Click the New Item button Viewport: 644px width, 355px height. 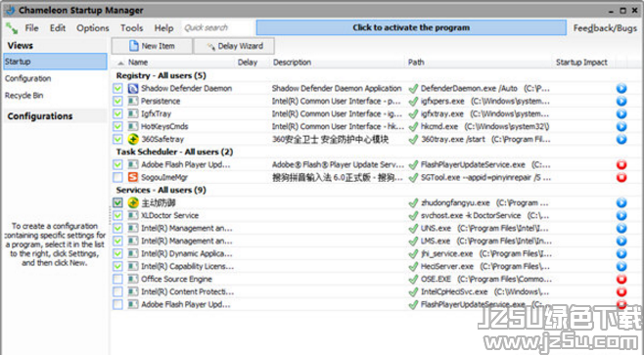pyautogui.click(x=152, y=46)
